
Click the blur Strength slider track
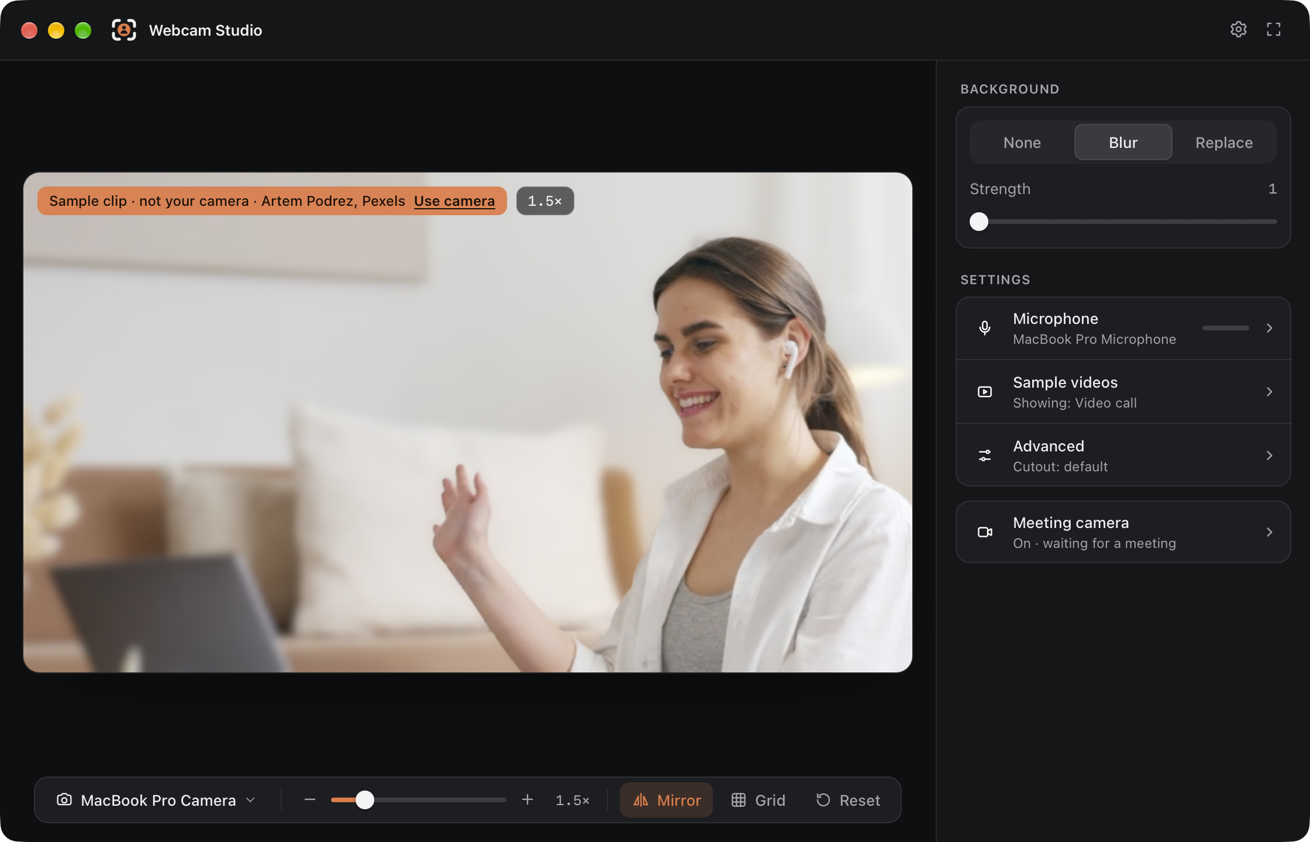tap(1123, 222)
